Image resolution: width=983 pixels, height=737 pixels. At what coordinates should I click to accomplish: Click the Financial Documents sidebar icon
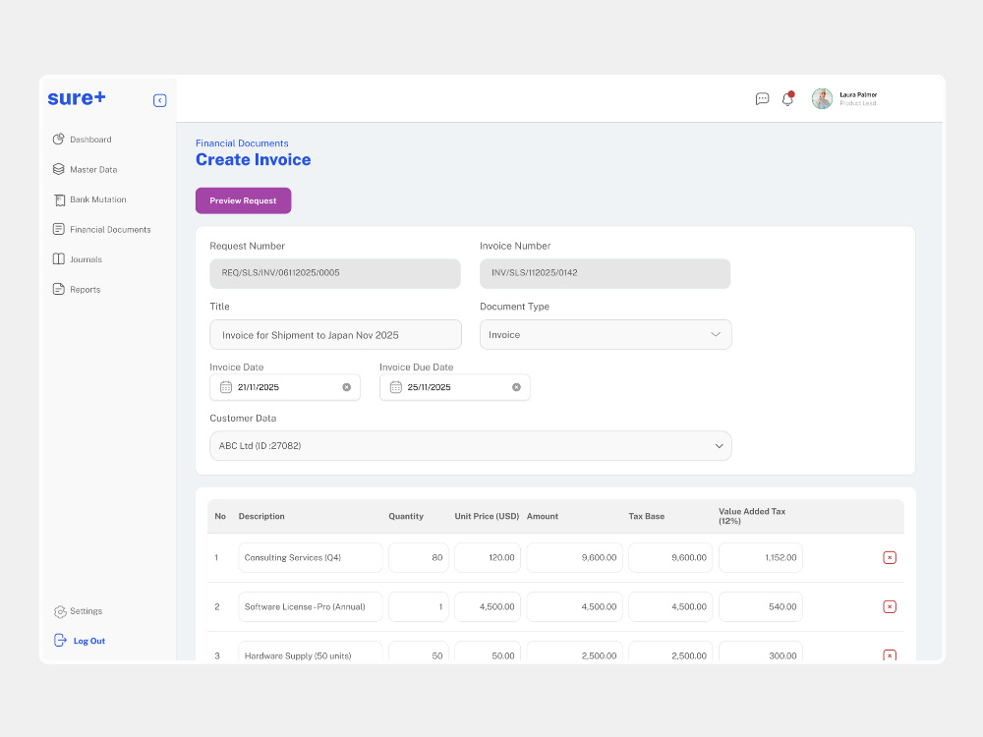click(x=58, y=229)
